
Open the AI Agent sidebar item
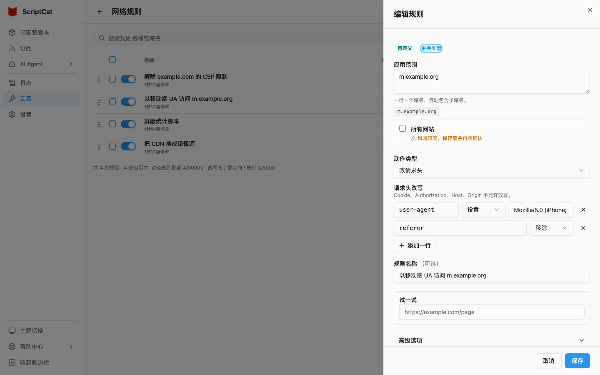(41, 64)
